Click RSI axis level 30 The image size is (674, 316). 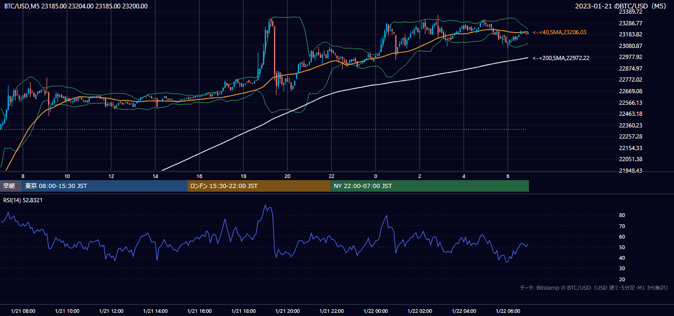pyautogui.click(x=622, y=269)
